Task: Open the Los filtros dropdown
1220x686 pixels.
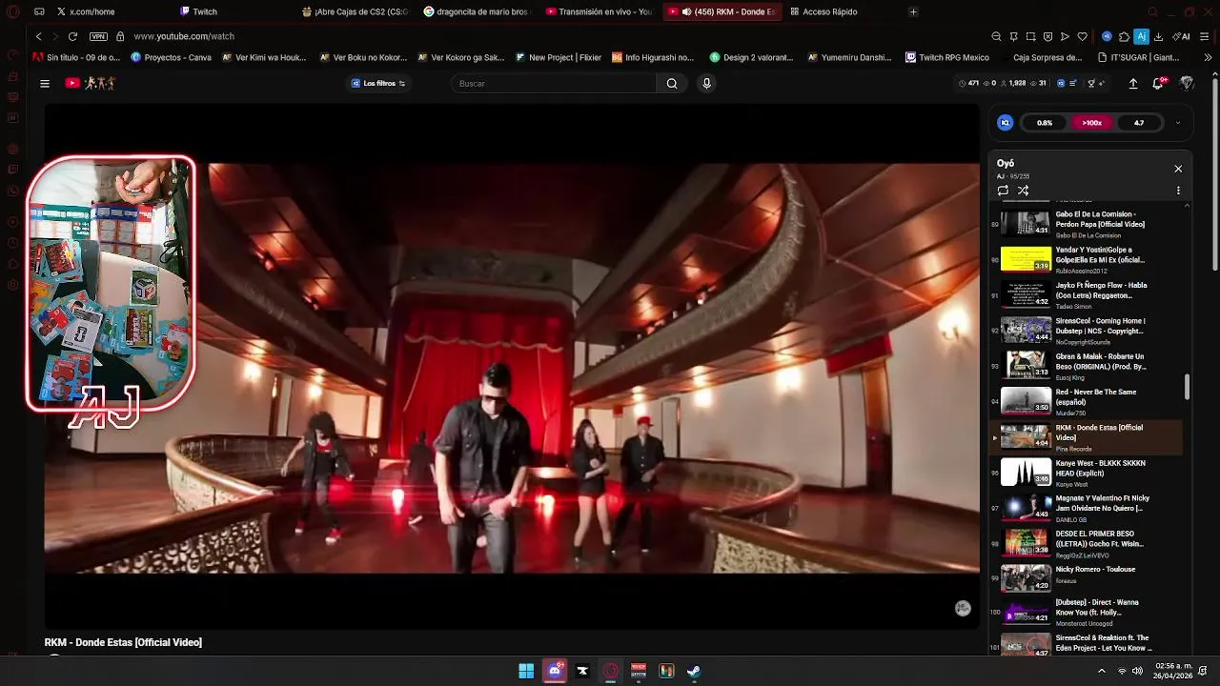Action: tap(378, 84)
